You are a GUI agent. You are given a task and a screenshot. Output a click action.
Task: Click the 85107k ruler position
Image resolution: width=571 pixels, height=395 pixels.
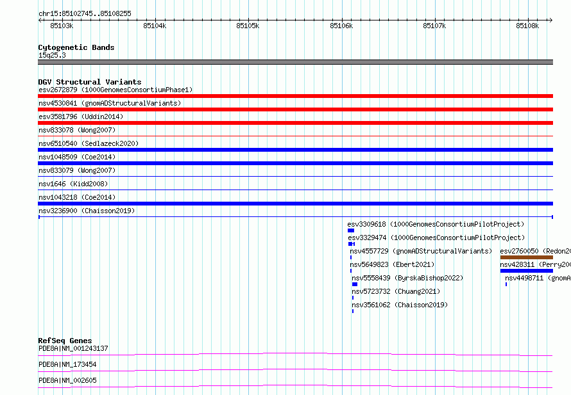tap(434, 26)
